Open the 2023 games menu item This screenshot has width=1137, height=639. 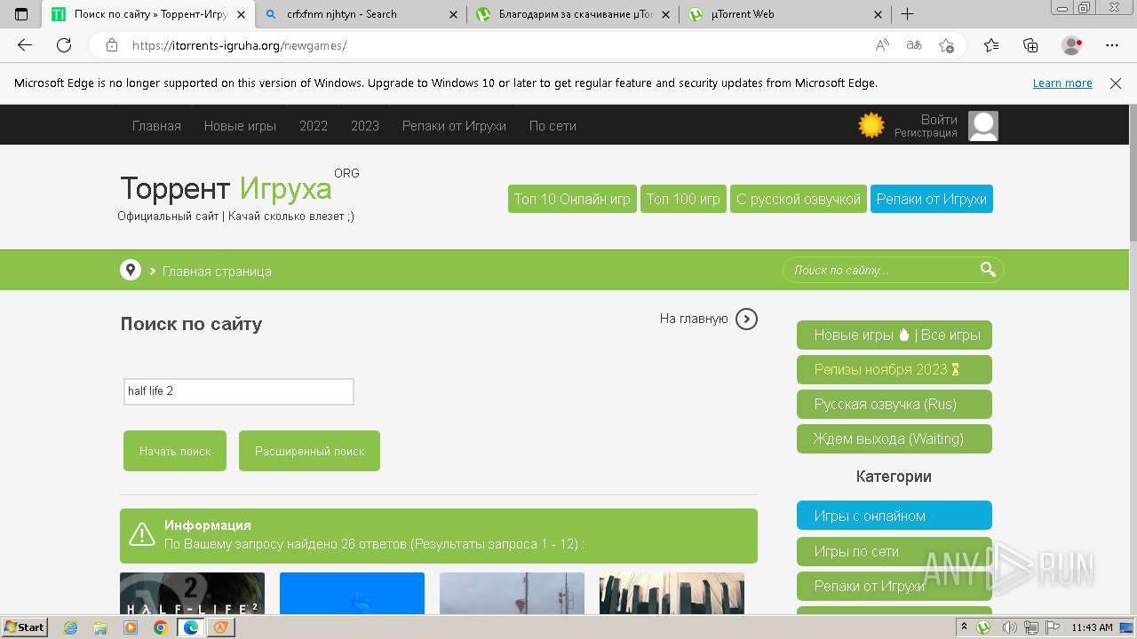click(x=365, y=126)
